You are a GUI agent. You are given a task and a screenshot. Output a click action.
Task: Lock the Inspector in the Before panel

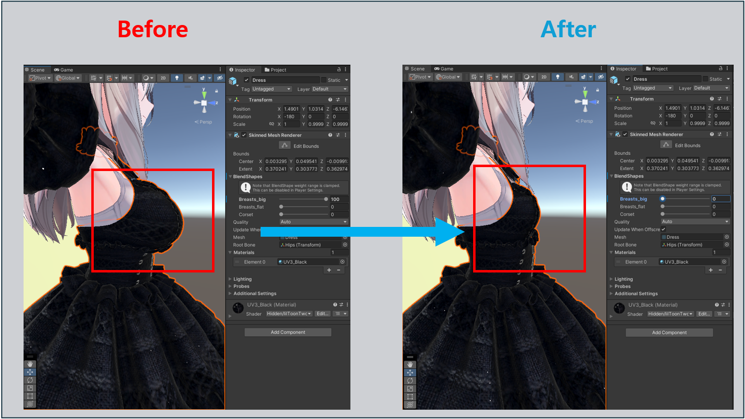point(339,70)
